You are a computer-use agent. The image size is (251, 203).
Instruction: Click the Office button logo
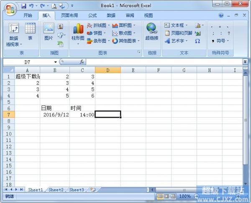pos(10,8)
